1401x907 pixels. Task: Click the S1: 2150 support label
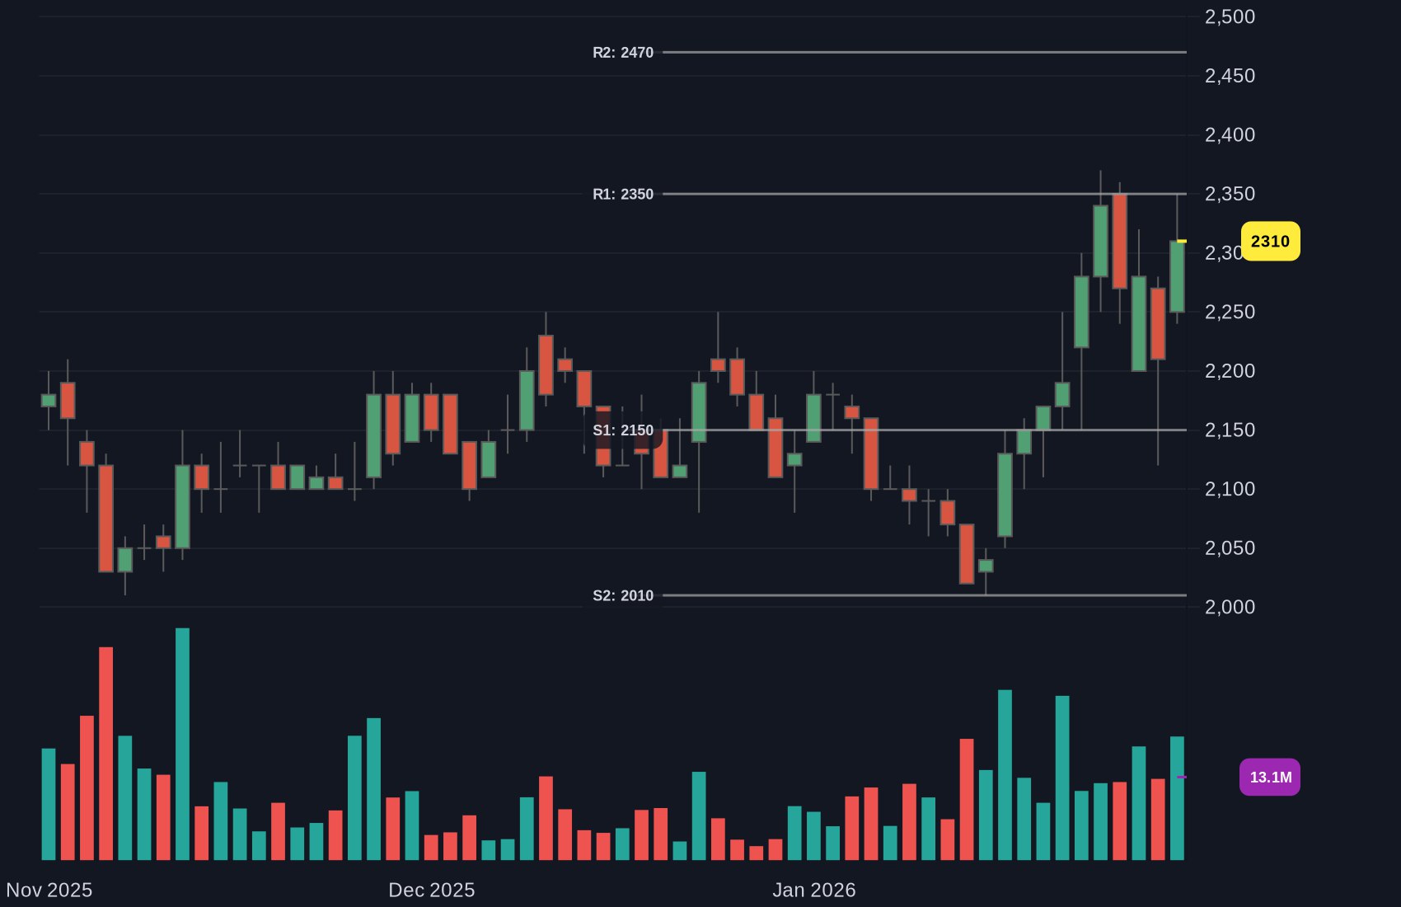[623, 430]
